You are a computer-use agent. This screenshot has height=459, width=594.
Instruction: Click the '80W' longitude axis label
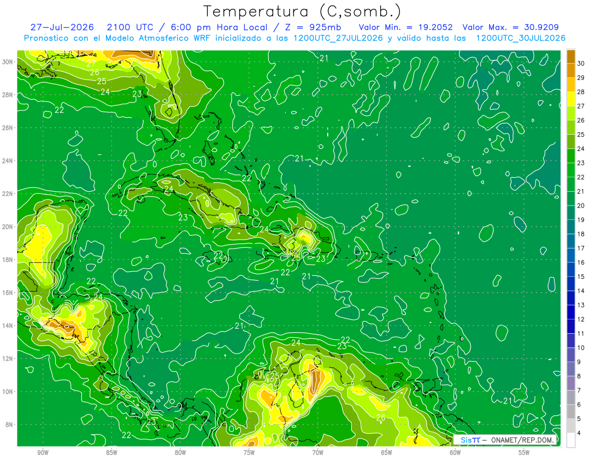[x=180, y=453]
